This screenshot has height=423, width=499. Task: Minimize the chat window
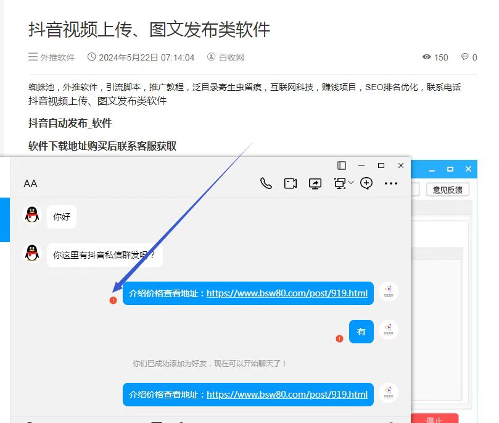[x=361, y=165]
